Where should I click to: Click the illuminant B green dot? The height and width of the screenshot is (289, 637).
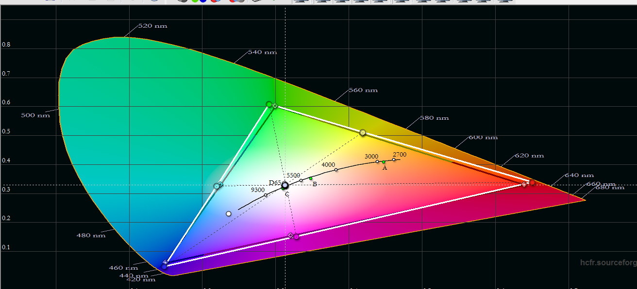(311, 178)
